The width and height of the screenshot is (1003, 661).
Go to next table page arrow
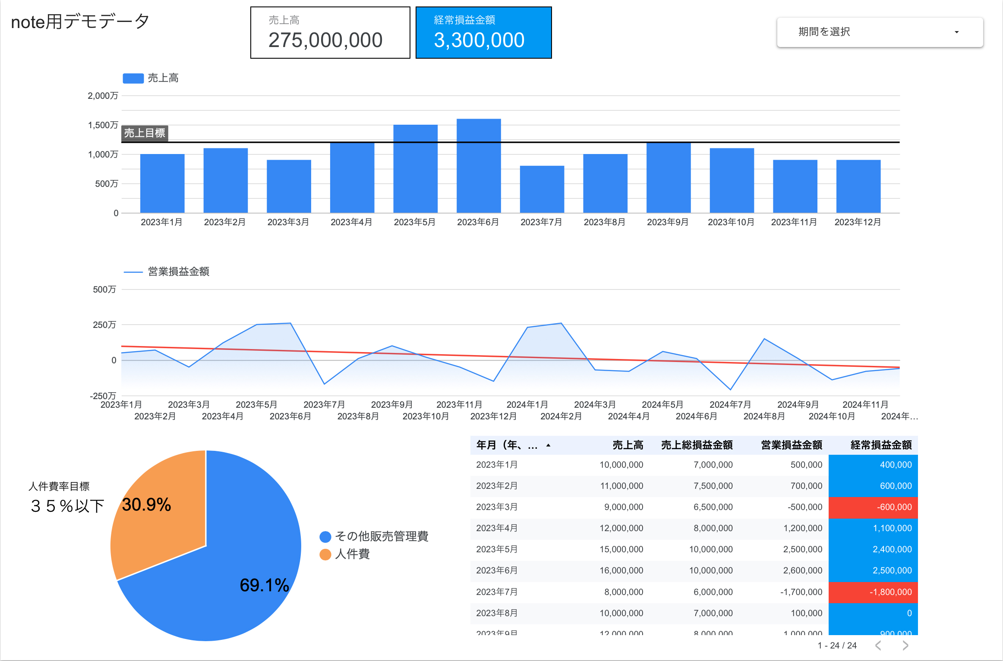point(905,645)
